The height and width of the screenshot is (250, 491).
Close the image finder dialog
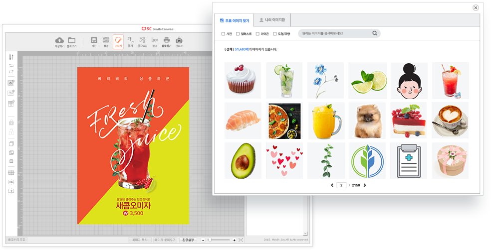[476, 8]
